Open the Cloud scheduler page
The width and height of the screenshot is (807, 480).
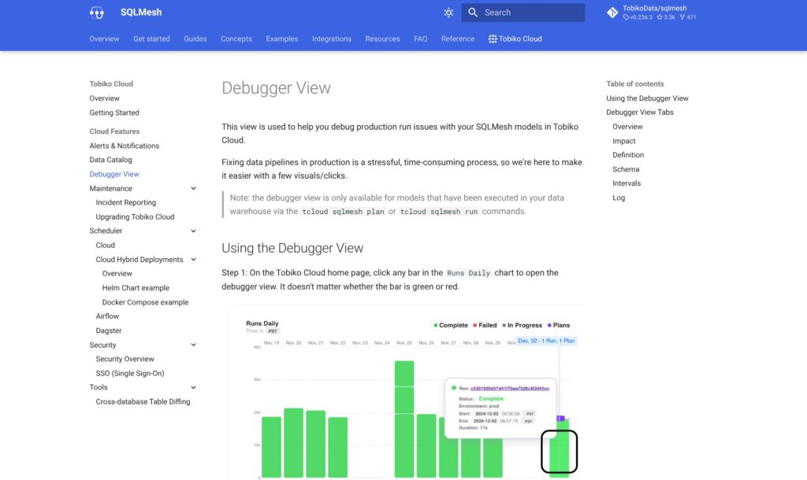[x=105, y=246]
